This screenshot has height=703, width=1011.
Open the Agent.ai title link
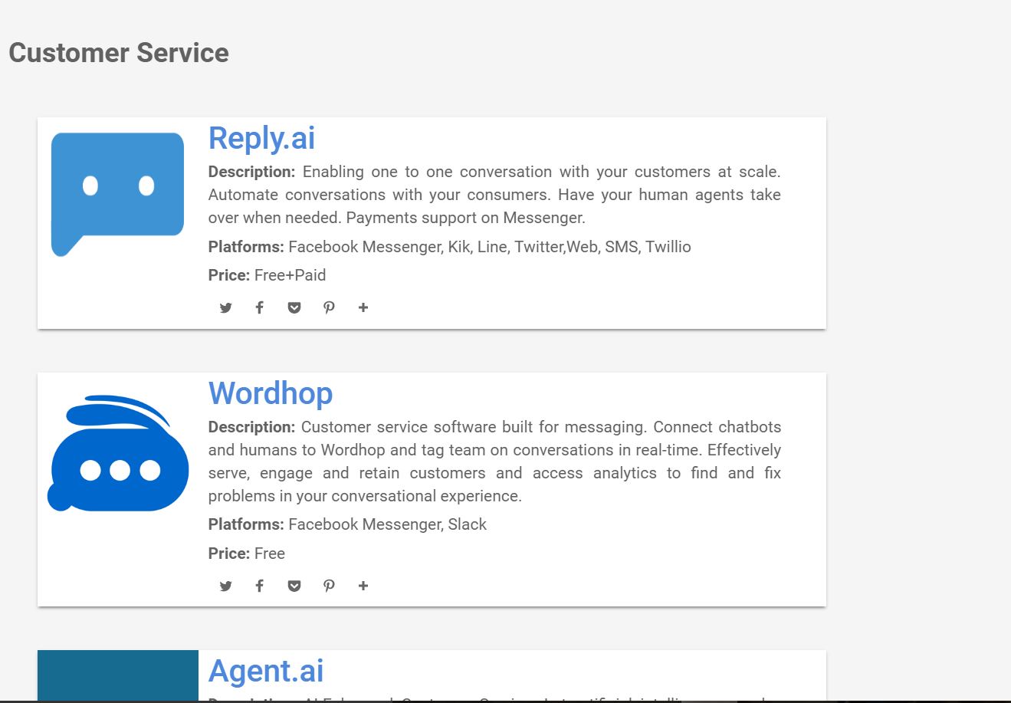pos(266,671)
